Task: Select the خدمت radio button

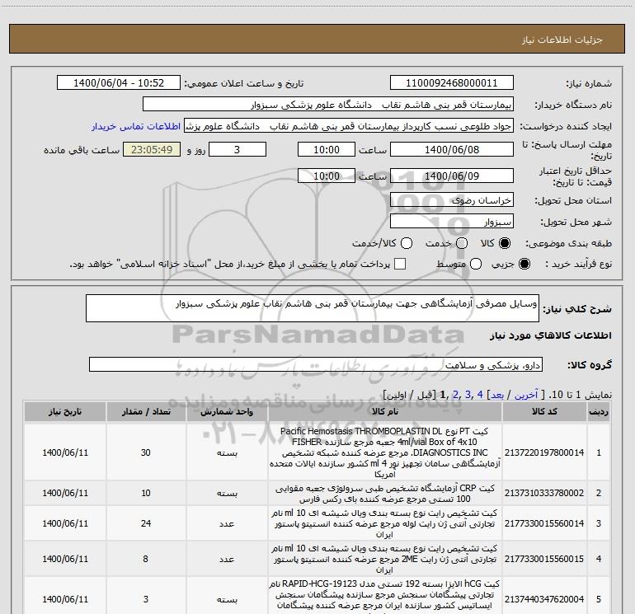Action: pos(462,243)
